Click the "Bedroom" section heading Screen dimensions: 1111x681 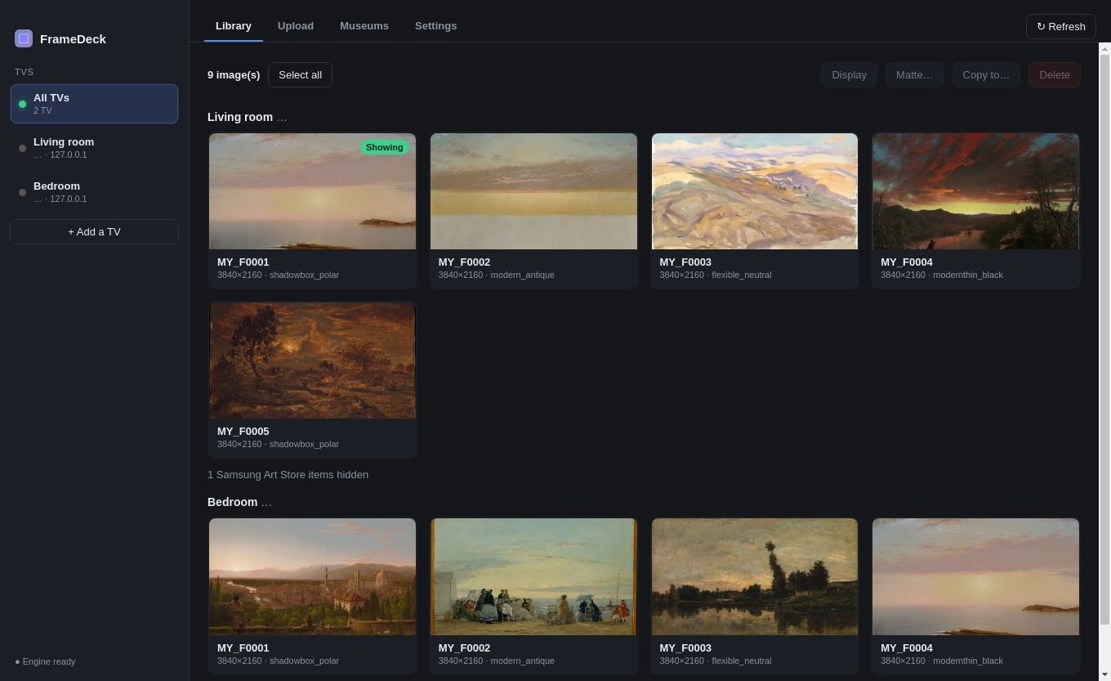[233, 502]
